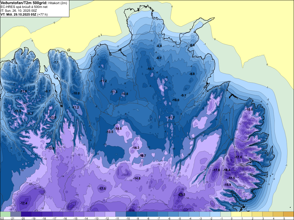Select the -17 legend scale label
This screenshot has height=220, width=294.
point(55,218)
